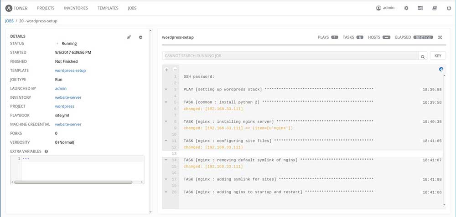This screenshot has width=456, height=217.
Task: Open the documentation book icon
Action: (x=435, y=8)
